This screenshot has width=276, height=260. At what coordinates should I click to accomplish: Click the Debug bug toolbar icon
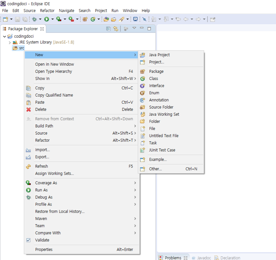click(x=34, y=19)
